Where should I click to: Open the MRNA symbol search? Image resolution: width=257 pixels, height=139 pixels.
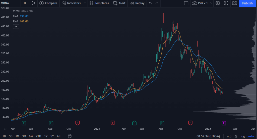[5, 3]
